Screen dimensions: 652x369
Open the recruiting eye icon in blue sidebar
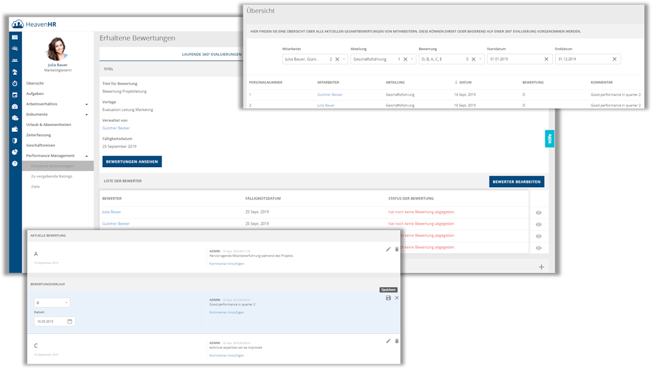tap(15, 49)
